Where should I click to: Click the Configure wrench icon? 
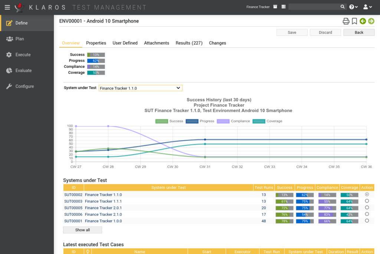coord(9,86)
